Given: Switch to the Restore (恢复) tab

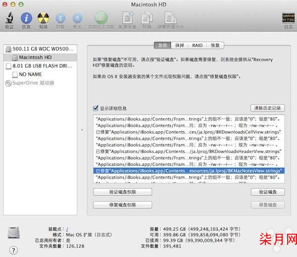Looking at the screenshot, I should (215, 46).
